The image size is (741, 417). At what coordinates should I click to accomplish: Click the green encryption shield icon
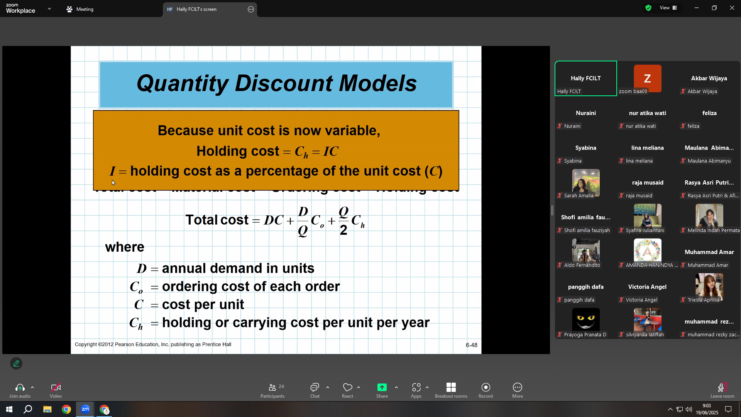648,8
